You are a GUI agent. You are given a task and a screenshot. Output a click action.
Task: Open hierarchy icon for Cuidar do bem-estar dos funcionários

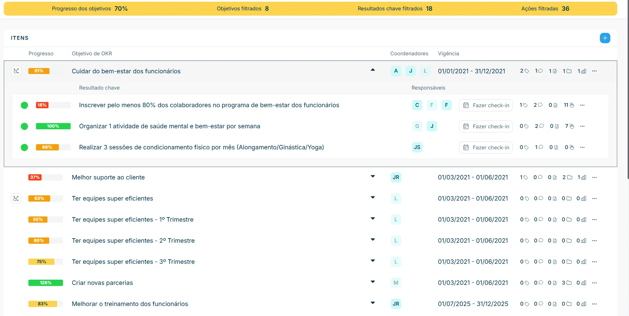pos(16,71)
